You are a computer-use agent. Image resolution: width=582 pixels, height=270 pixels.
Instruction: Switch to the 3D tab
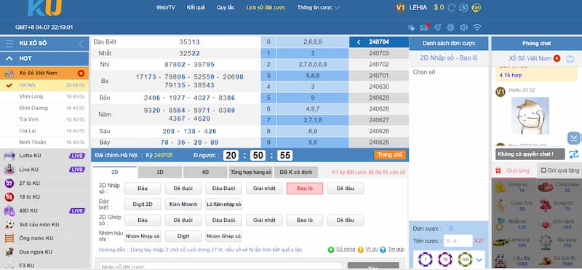point(160,172)
